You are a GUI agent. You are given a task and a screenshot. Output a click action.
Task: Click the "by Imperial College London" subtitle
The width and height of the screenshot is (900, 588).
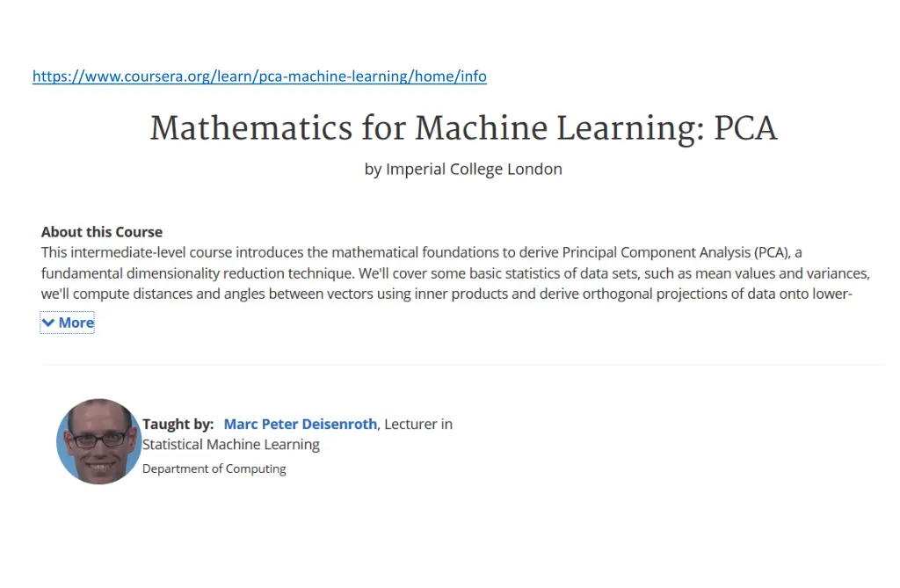[463, 170]
